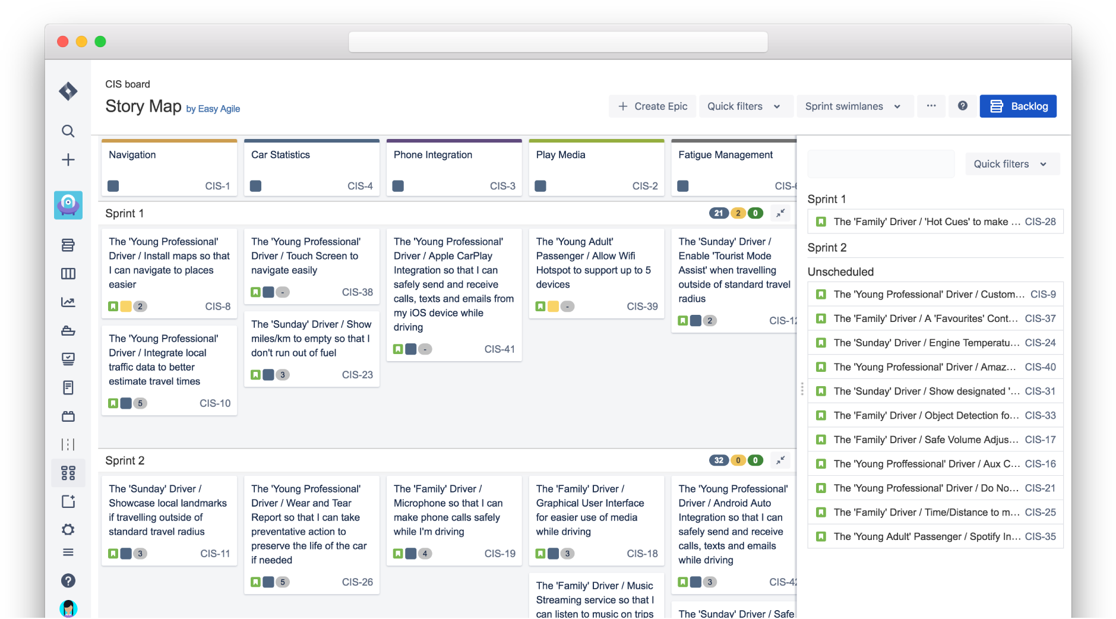The image size is (1116, 619).
Task: Open the CIS-16 Aux row
Action: point(935,464)
